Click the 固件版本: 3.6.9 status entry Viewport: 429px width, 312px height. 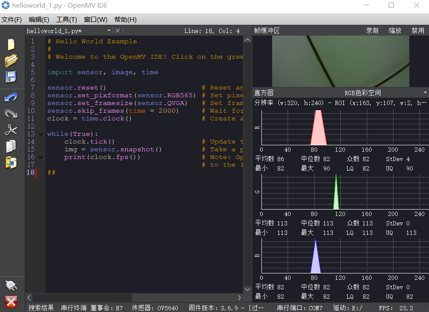pyautogui.click(x=226, y=308)
